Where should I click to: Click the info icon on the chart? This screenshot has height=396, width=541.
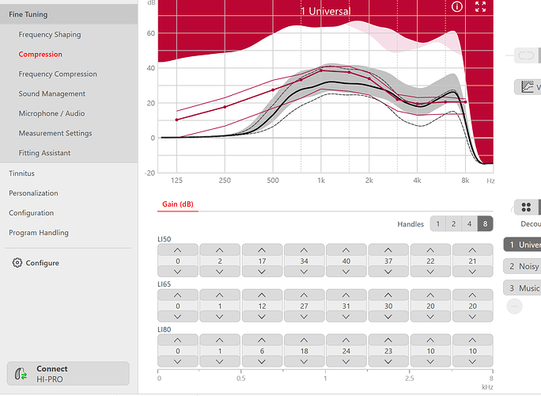click(x=457, y=6)
